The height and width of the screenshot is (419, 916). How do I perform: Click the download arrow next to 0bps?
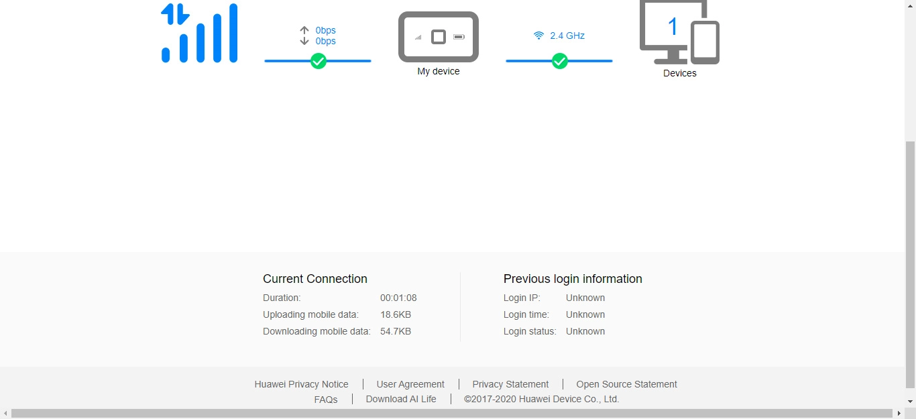point(304,41)
